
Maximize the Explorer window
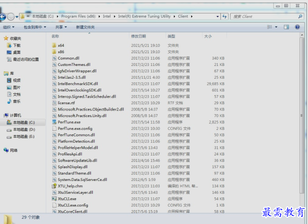tap(286, 6)
